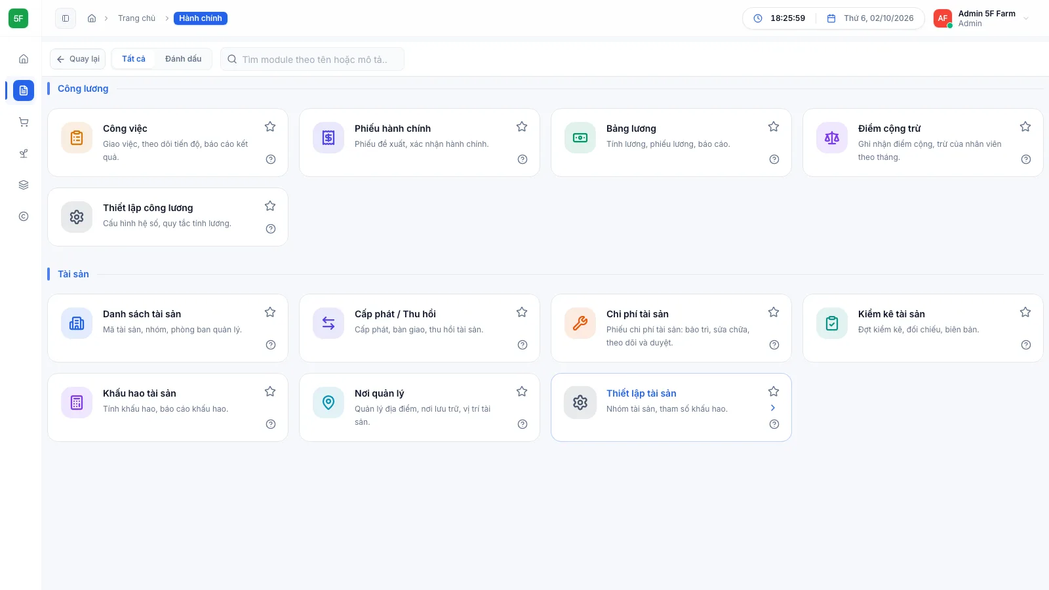Screen dimensions: 1049x590
Task: Switch to the Tất cả tab
Action: click(134, 59)
